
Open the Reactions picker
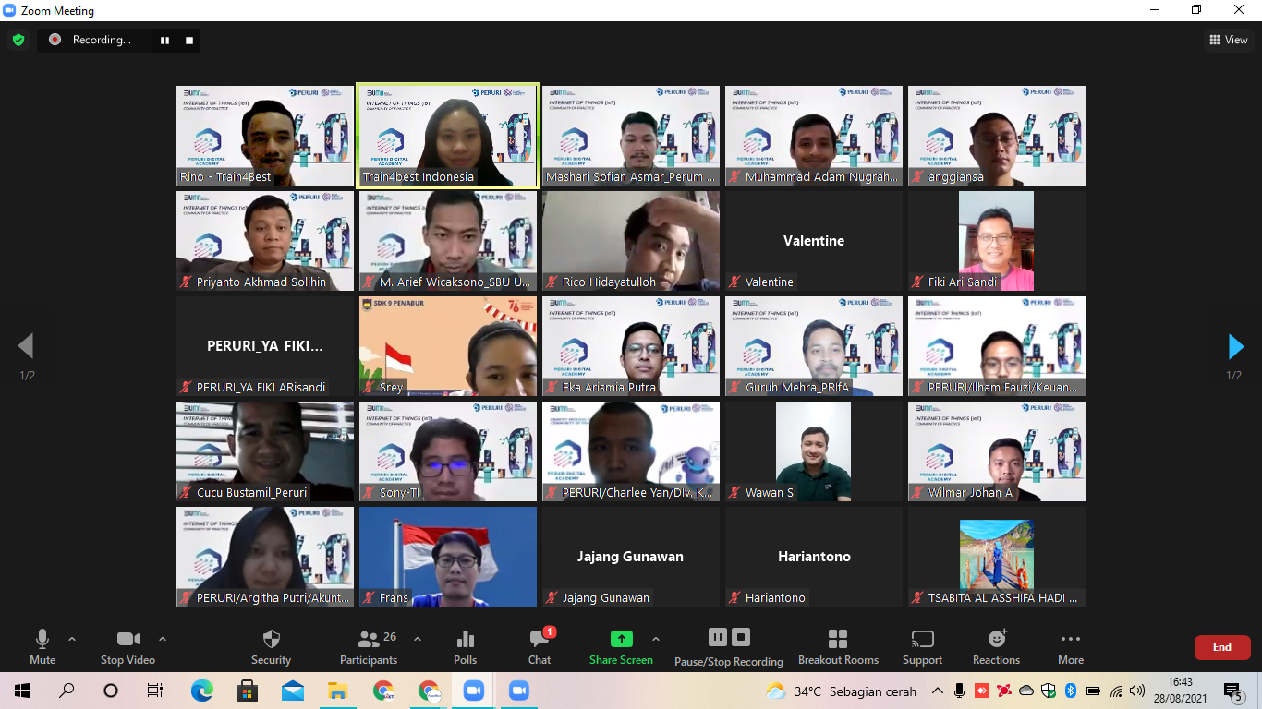pos(996,646)
